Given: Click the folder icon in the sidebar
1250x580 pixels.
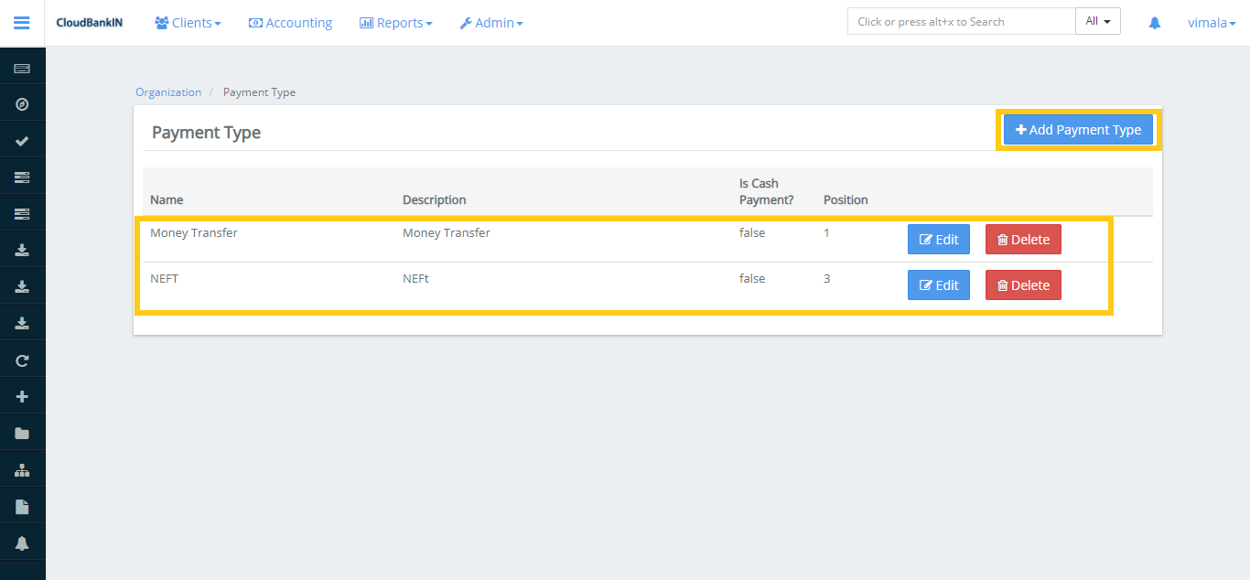Looking at the screenshot, I should pos(22,432).
